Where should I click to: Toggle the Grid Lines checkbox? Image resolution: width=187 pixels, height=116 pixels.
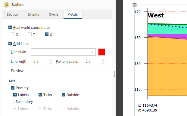tap(10, 44)
